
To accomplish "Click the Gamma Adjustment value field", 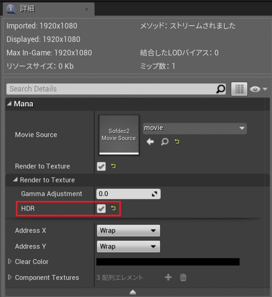I will coord(128,194).
